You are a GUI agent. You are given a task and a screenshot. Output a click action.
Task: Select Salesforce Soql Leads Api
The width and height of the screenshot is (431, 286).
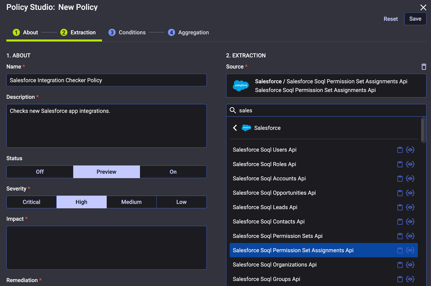[324, 207]
